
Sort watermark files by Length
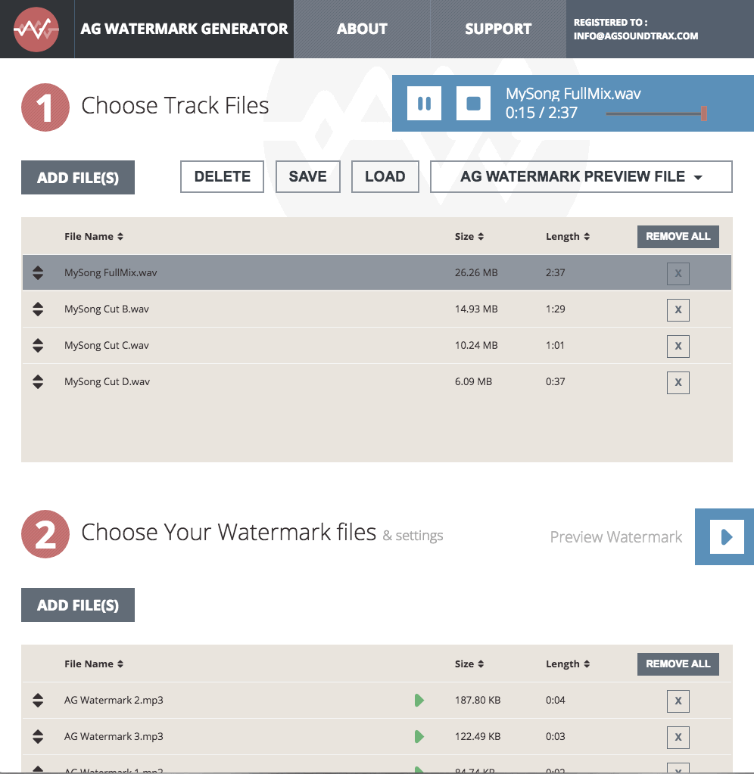pos(567,664)
